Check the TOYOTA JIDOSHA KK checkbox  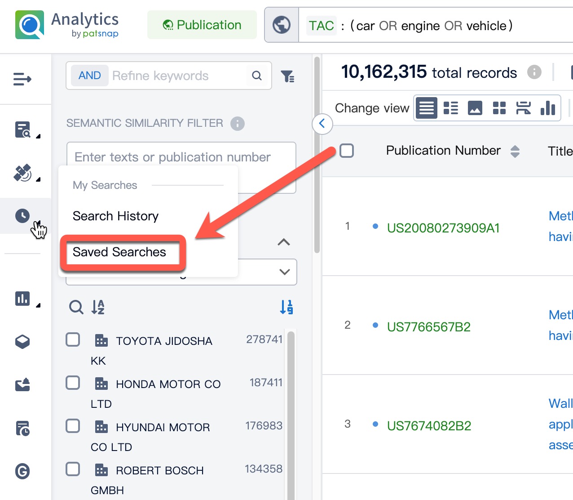point(73,340)
